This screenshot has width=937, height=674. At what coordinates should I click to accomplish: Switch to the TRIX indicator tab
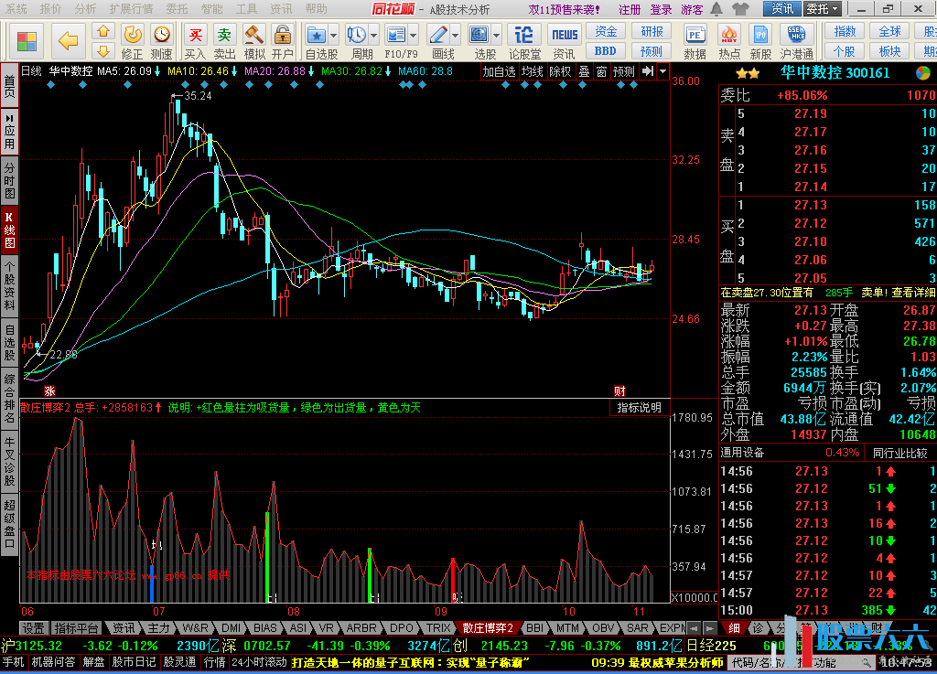(x=438, y=628)
